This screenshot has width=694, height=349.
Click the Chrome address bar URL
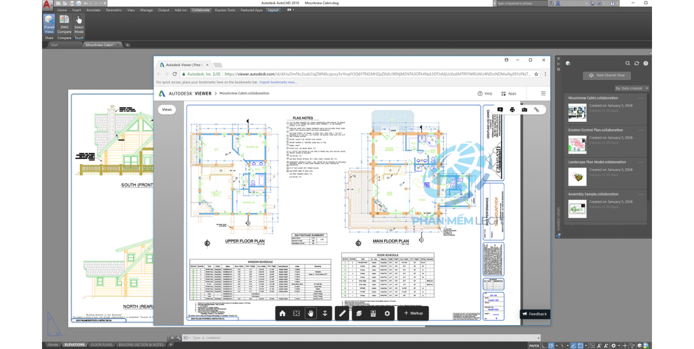377,74
